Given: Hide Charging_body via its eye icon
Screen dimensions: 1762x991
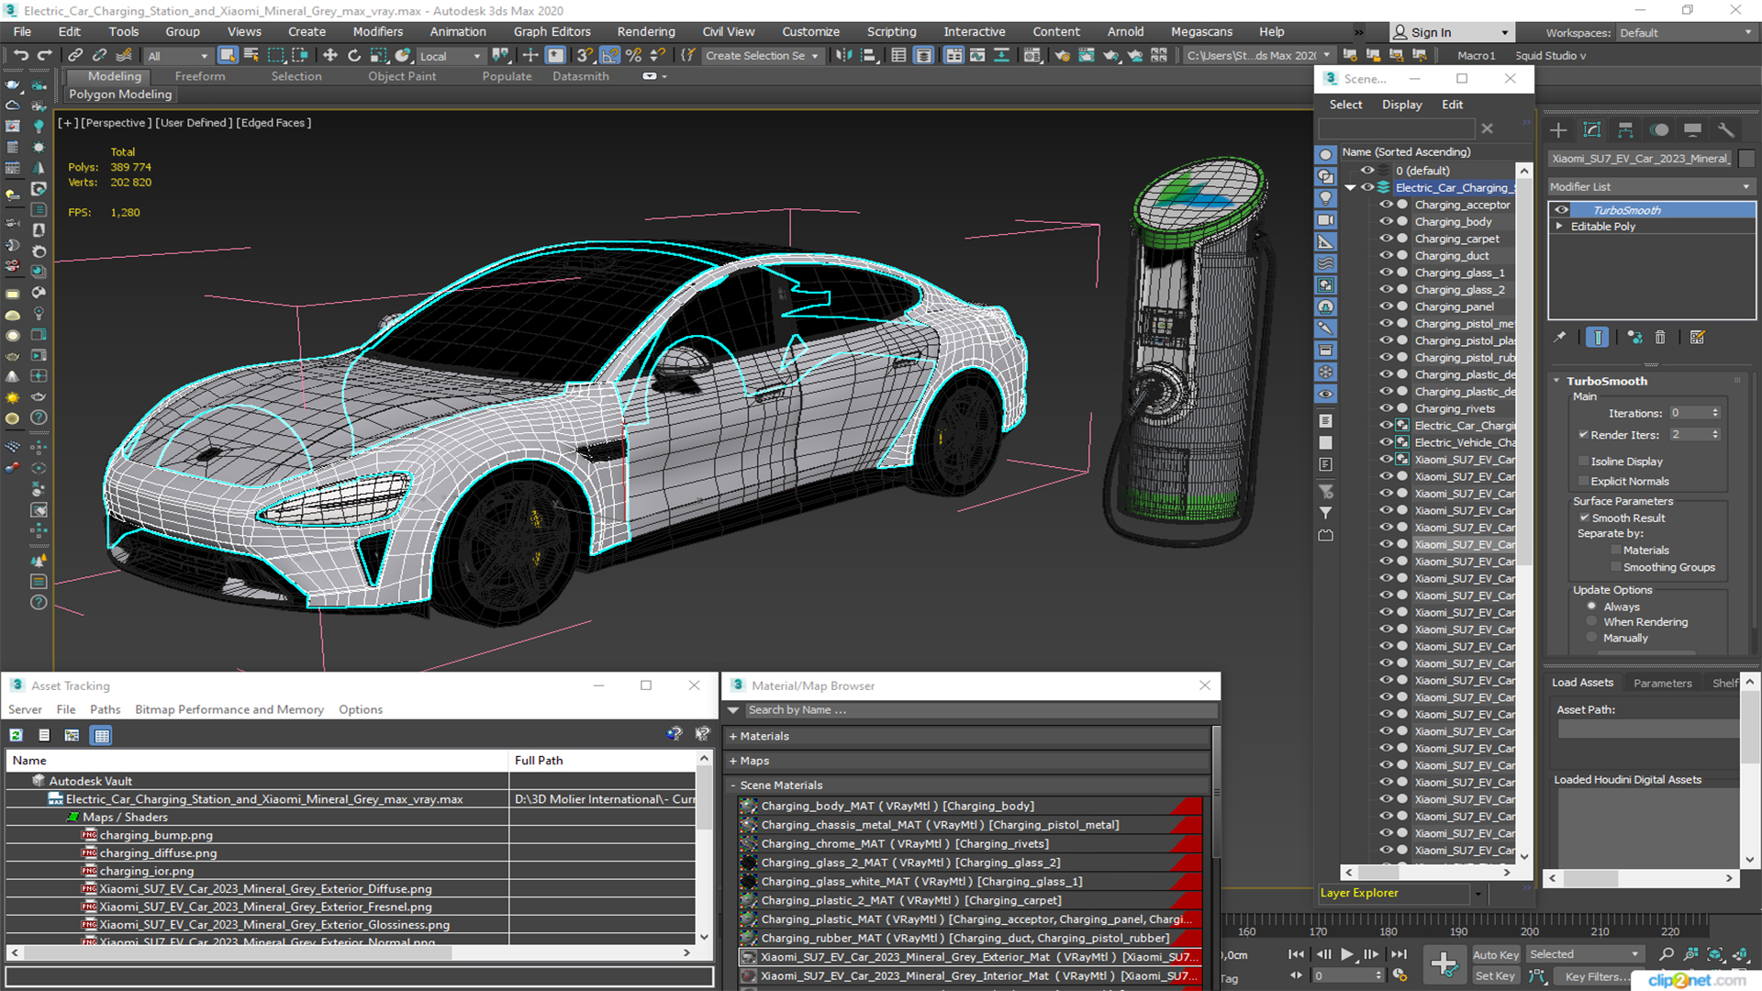Looking at the screenshot, I should point(1386,222).
